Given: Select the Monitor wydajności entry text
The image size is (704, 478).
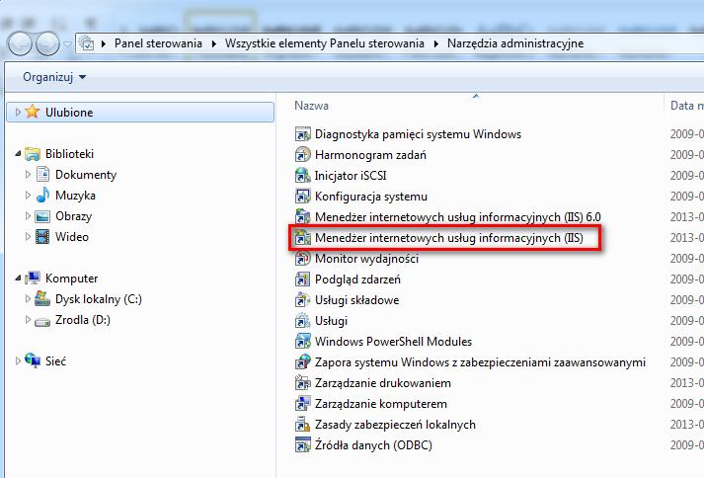Looking at the screenshot, I should 367,259.
